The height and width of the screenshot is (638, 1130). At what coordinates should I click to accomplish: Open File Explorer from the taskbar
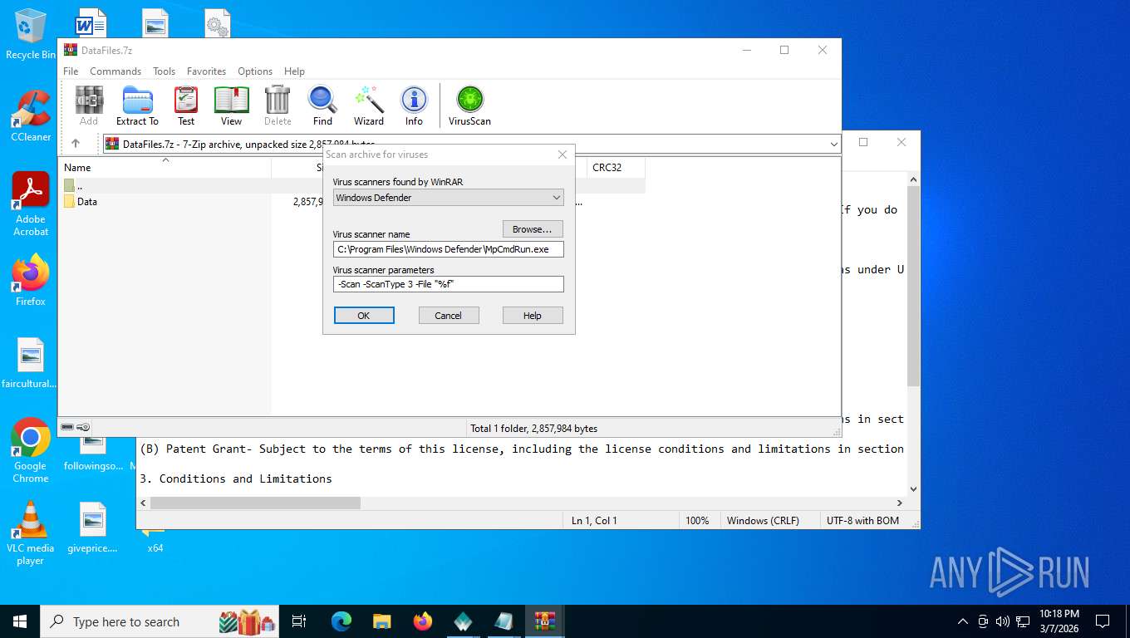tap(382, 621)
